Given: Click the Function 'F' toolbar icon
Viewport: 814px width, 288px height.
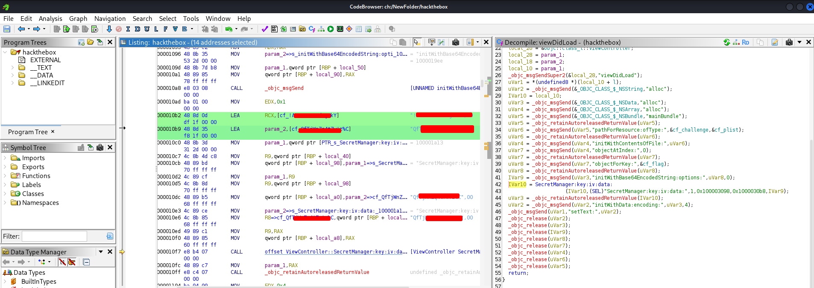Looking at the screenshot, I should coord(165,29).
